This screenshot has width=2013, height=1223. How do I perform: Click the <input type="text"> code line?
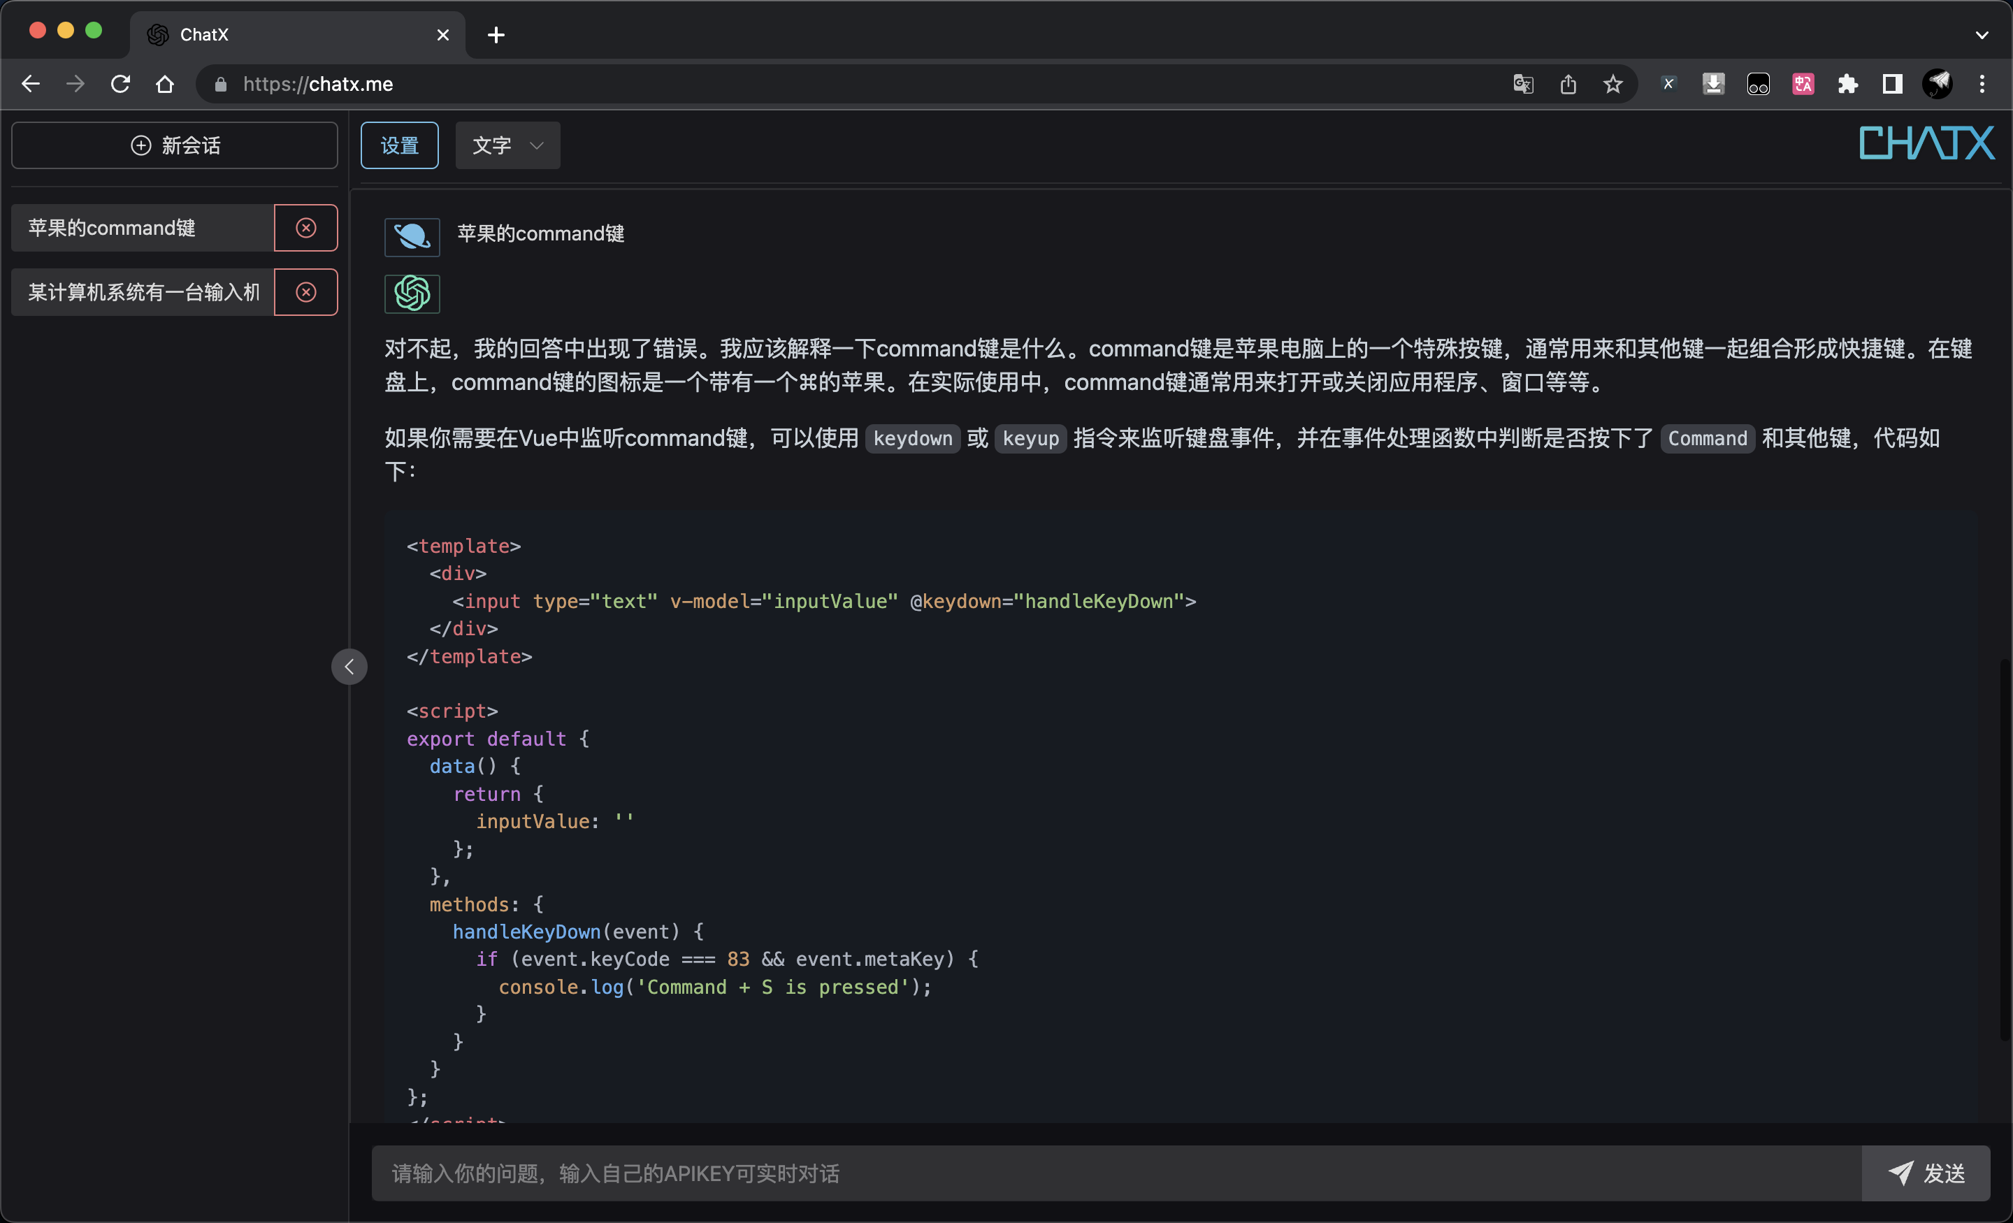824,601
